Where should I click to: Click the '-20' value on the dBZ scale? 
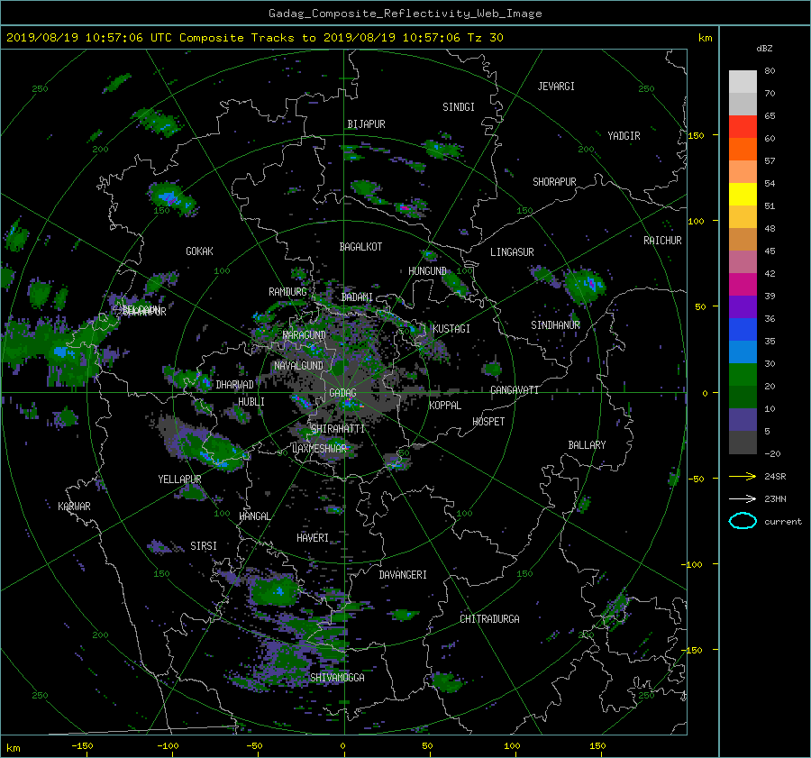[x=772, y=453]
